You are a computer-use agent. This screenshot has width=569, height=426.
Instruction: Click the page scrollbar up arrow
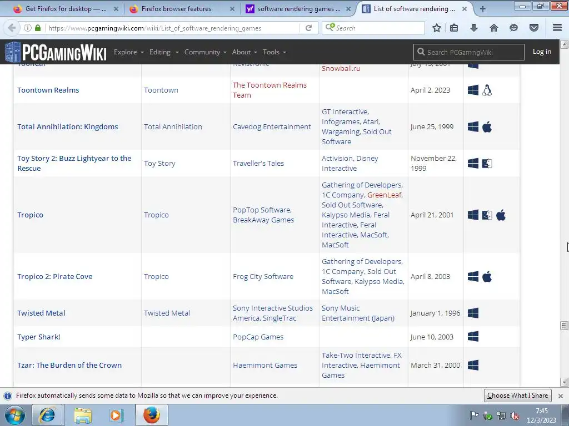pos(565,44)
